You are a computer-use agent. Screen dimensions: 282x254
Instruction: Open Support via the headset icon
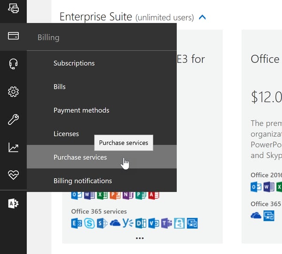click(13, 64)
